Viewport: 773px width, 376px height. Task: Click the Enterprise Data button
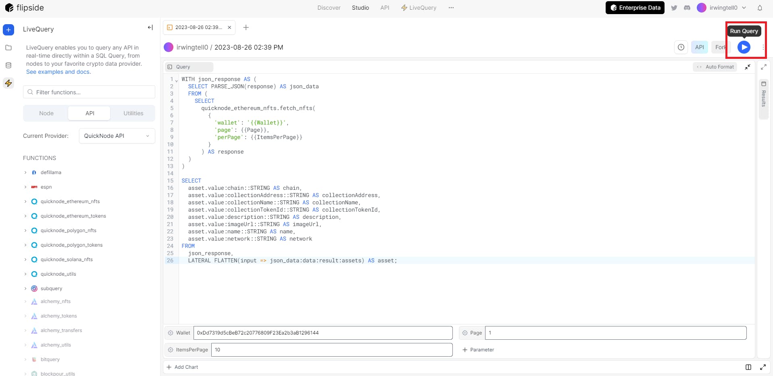click(x=635, y=8)
